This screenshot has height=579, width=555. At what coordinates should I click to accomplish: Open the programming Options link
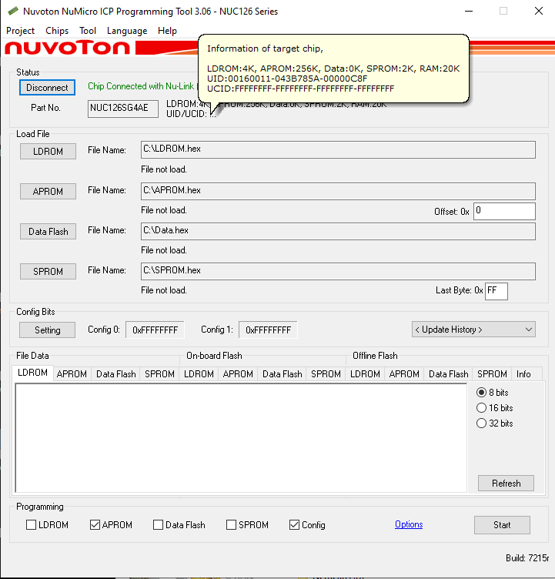(x=409, y=524)
